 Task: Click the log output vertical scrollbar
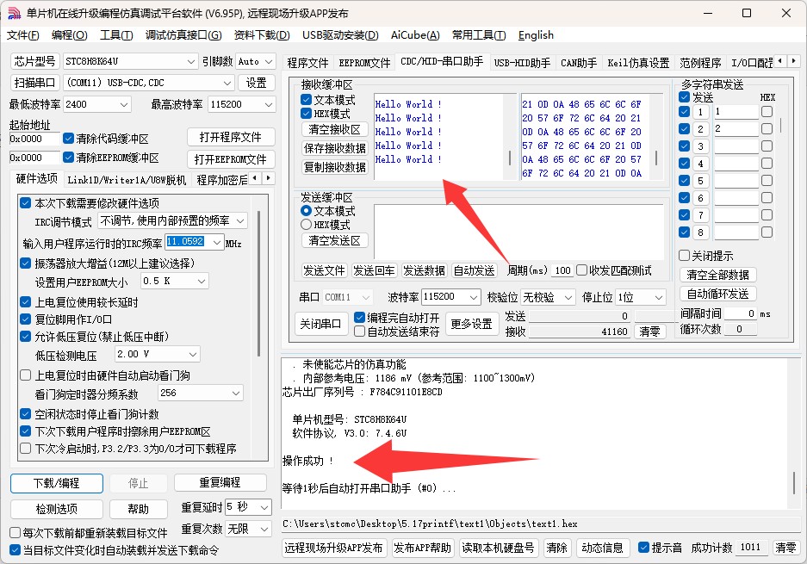click(794, 483)
